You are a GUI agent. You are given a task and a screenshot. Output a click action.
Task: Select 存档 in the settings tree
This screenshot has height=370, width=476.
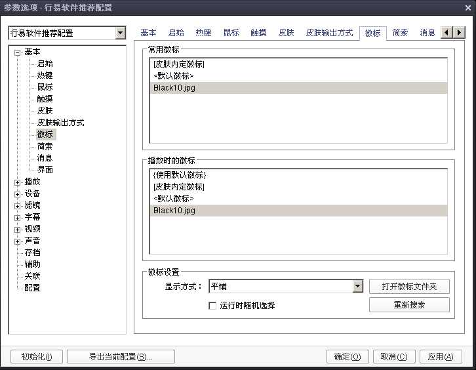coord(33,253)
